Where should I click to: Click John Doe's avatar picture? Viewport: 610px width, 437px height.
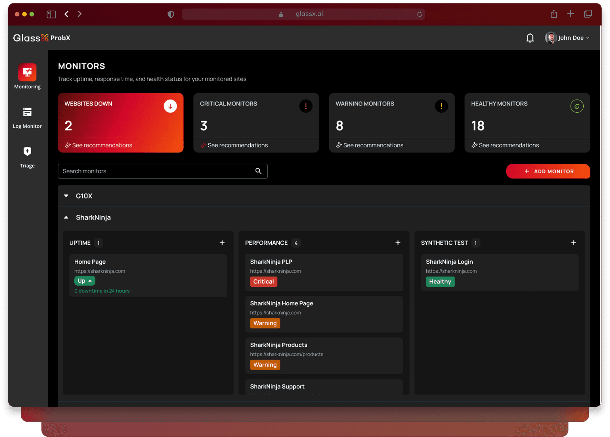550,38
